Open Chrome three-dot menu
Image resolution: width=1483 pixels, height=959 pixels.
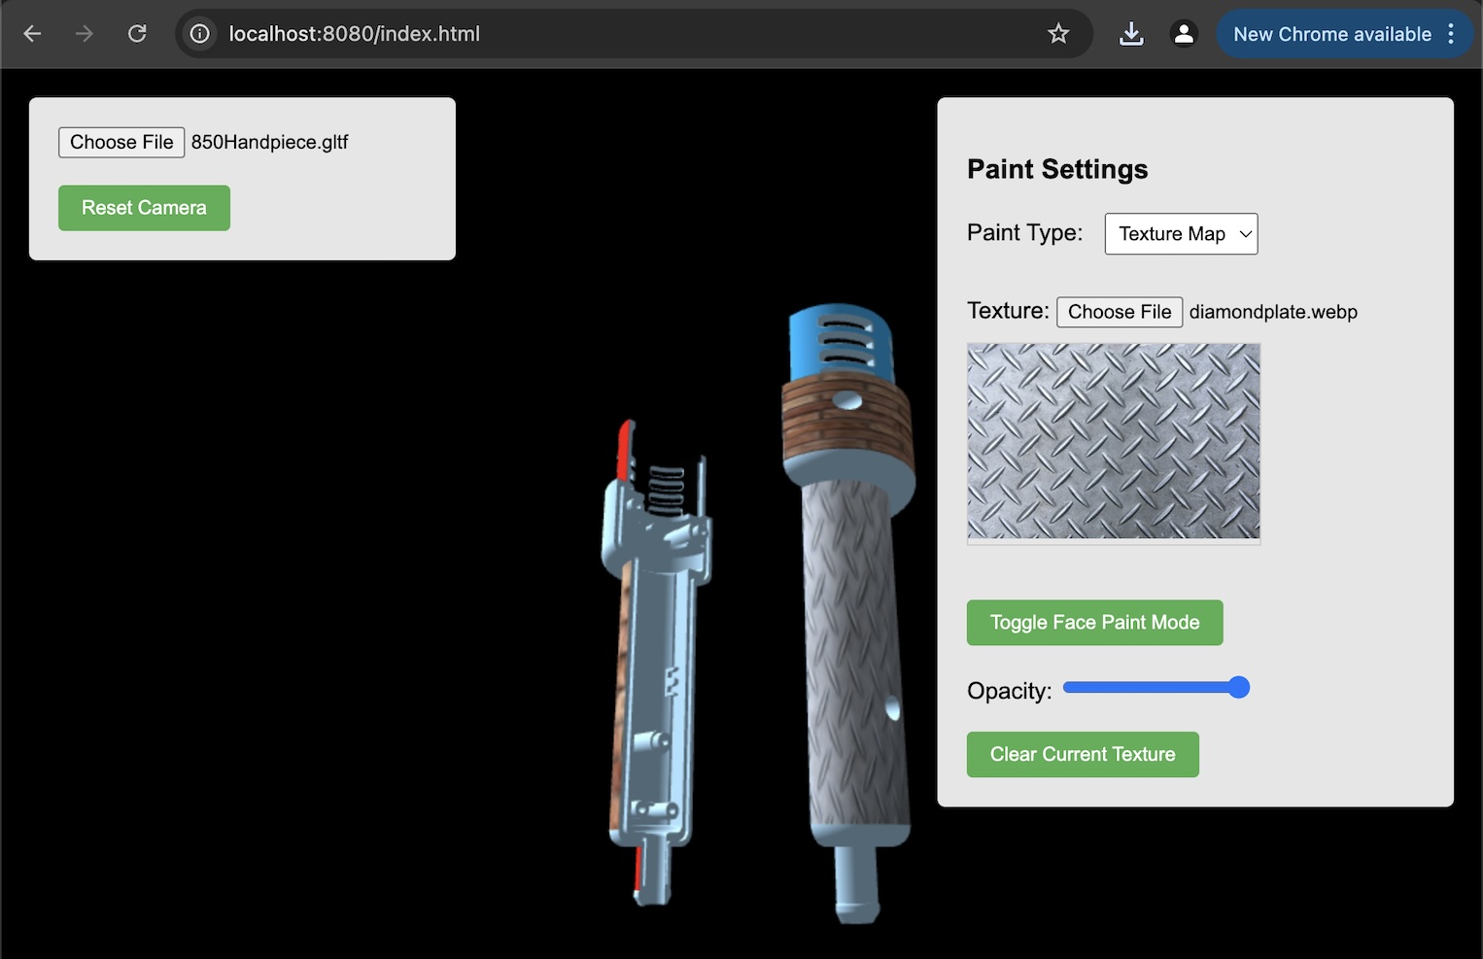click(x=1451, y=34)
